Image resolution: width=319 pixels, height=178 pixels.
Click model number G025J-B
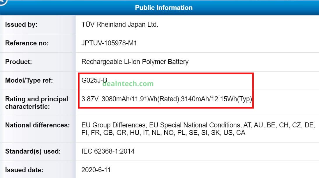point(94,80)
